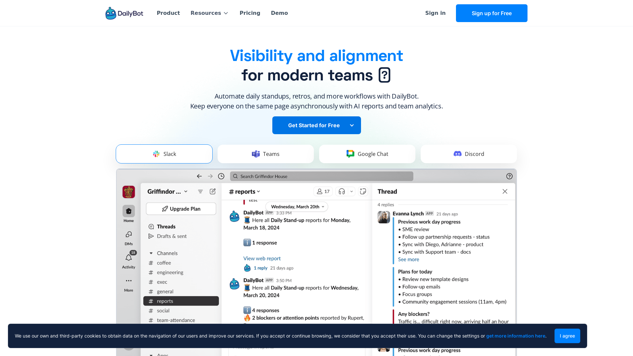Click the canvas icon in reports header

[363, 192]
